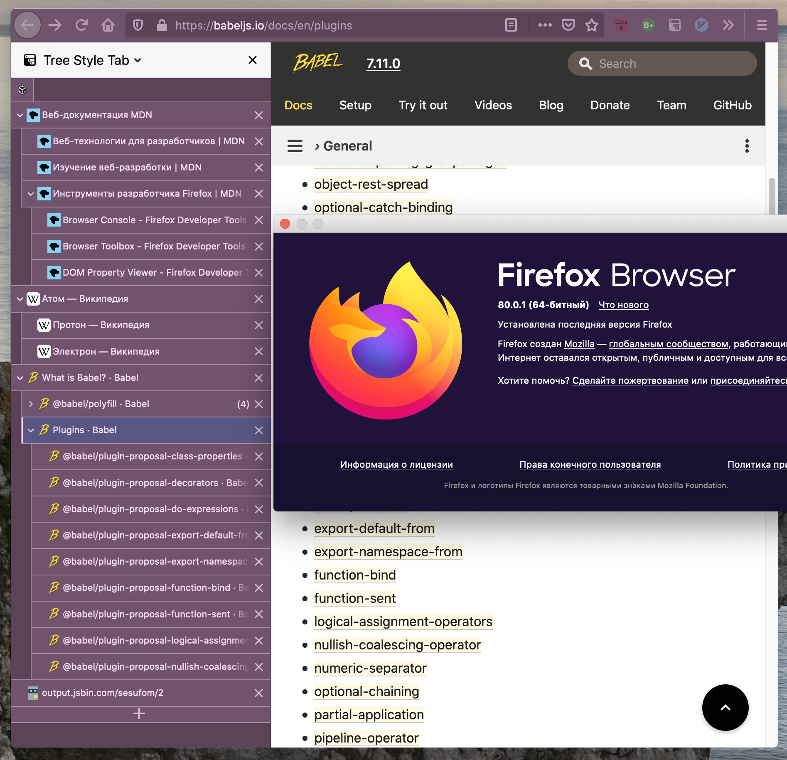Switch to Протон — Википедия tab

pyautogui.click(x=146, y=325)
